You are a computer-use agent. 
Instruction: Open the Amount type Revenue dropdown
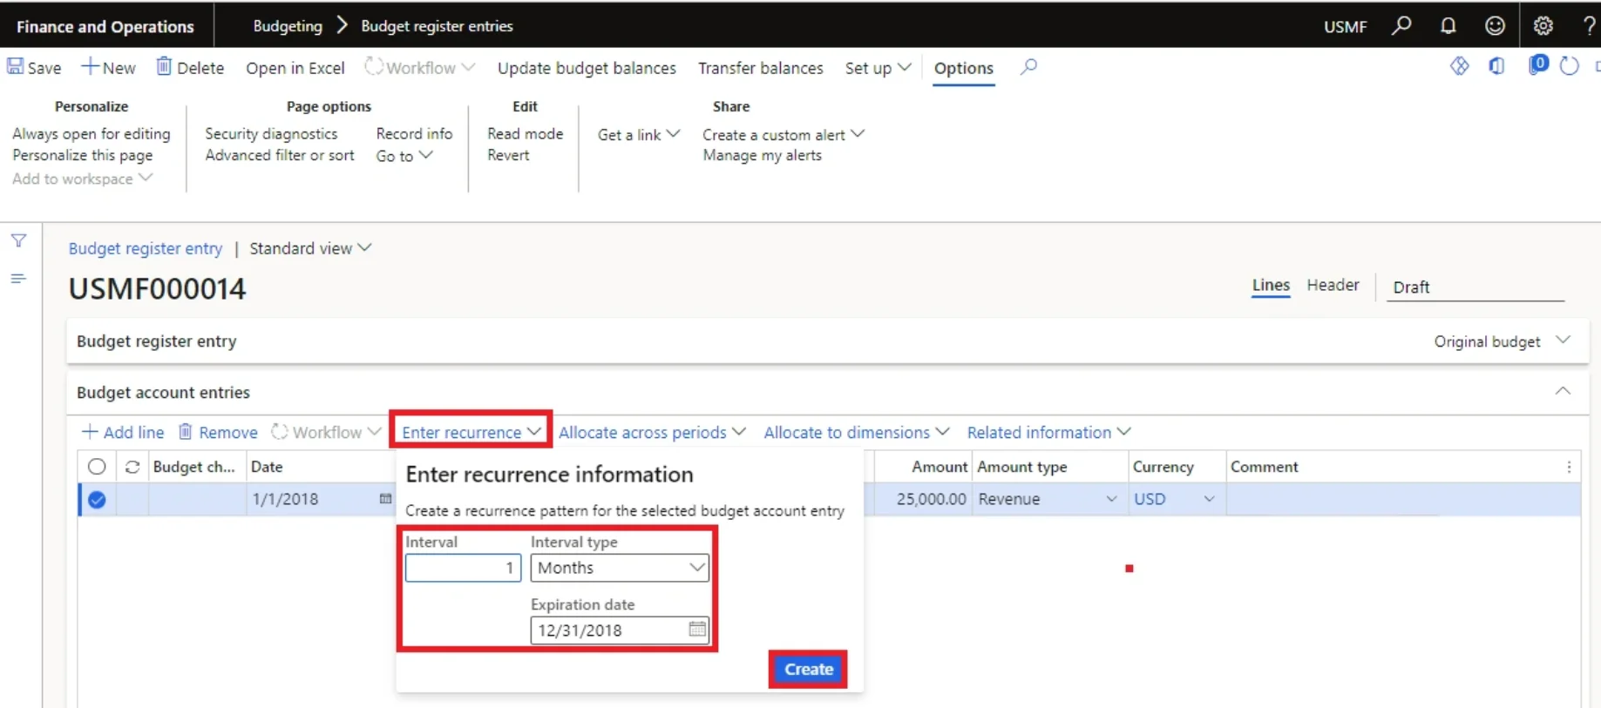coord(1111,499)
